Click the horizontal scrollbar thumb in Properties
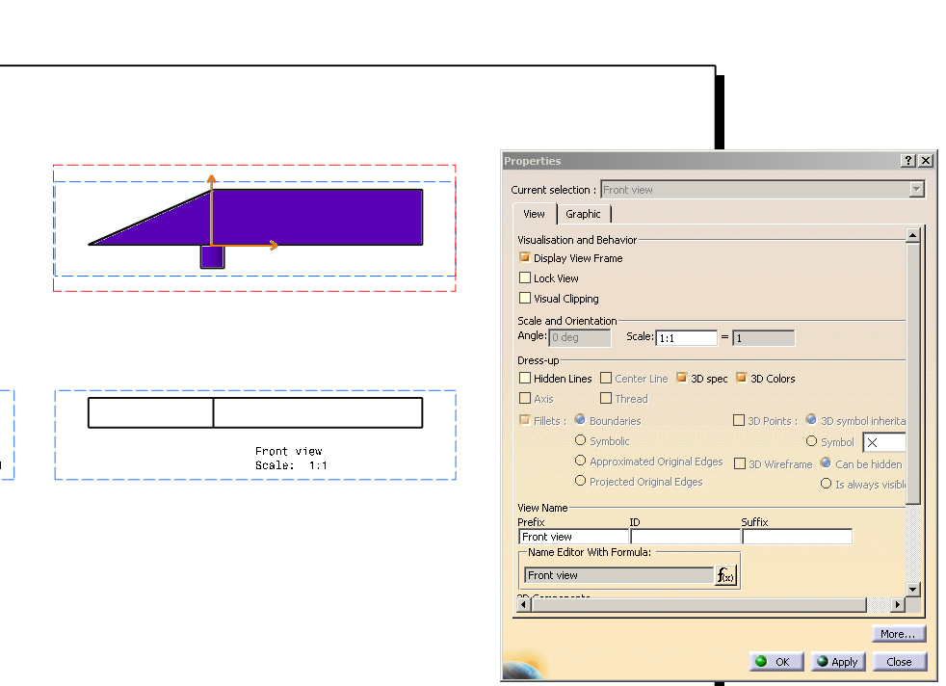Viewport: 946px width, 686px height. [x=698, y=604]
